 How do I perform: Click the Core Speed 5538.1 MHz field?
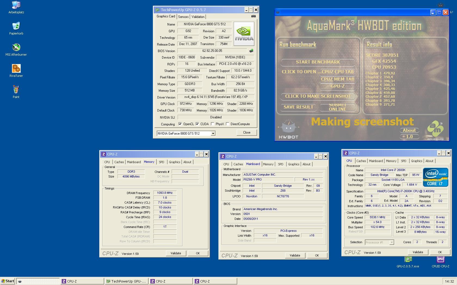(x=377, y=217)
